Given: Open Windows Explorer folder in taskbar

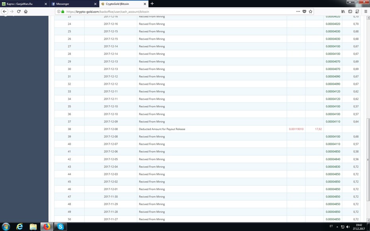Looking at the screenshot, I should (33, 227).
